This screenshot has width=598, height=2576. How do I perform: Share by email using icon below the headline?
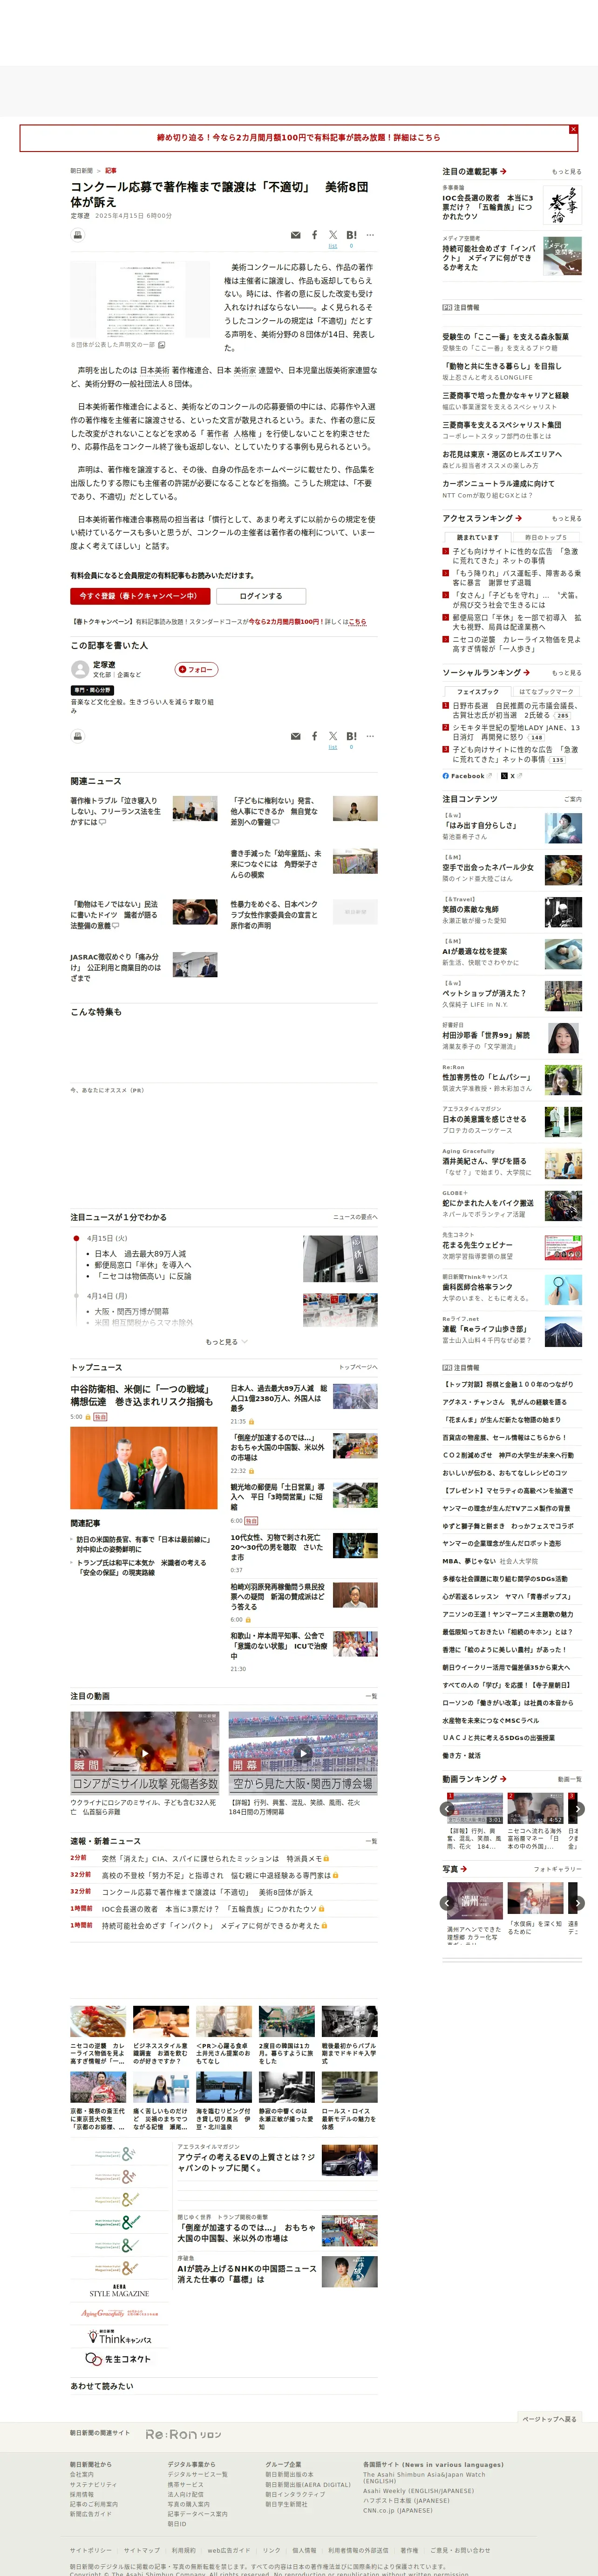(x=295, y=235)
